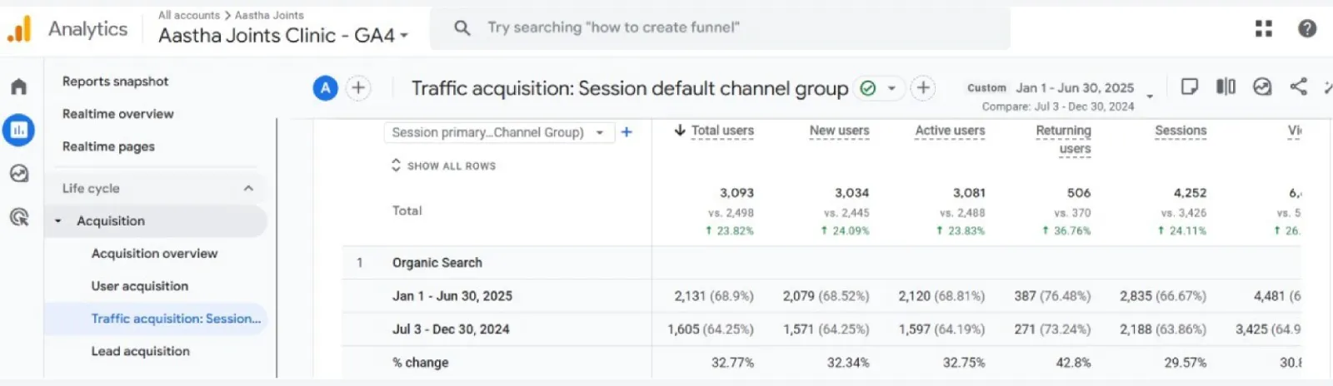Screen dimensions: 1333x386
Task: Open the Explore icon in left rail
Action: [18, 173]
